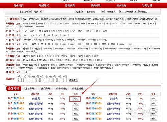
Task: Switch to the 推荐号码 tab
Action: 30,89
